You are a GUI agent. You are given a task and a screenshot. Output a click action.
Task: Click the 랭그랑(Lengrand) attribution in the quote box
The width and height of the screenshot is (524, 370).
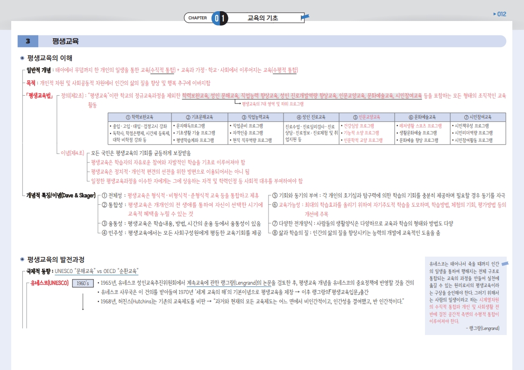(482, 328)
